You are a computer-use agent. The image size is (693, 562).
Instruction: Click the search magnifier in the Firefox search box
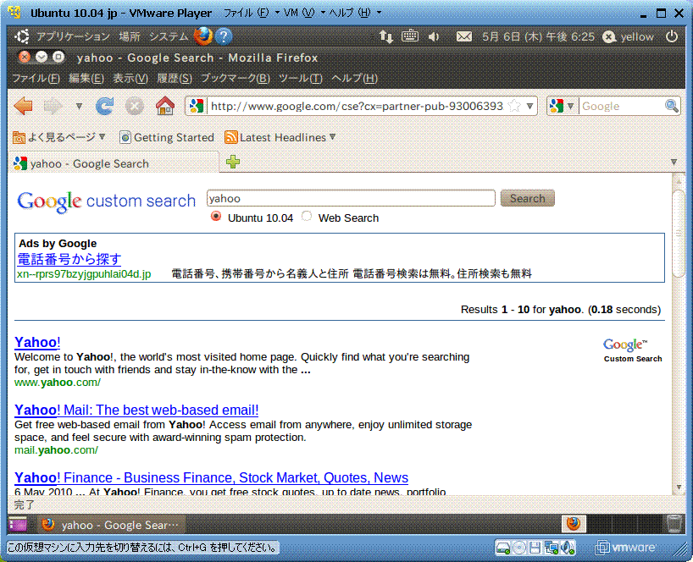(x=671, y=106)
